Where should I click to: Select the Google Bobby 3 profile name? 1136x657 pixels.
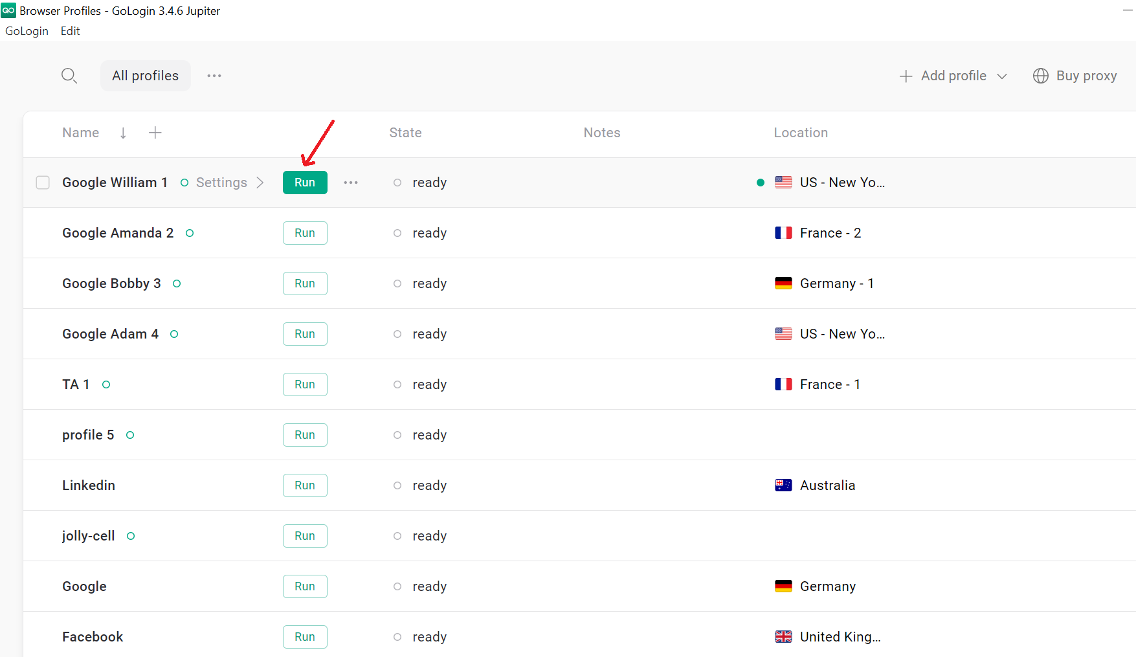click(111, 284)
